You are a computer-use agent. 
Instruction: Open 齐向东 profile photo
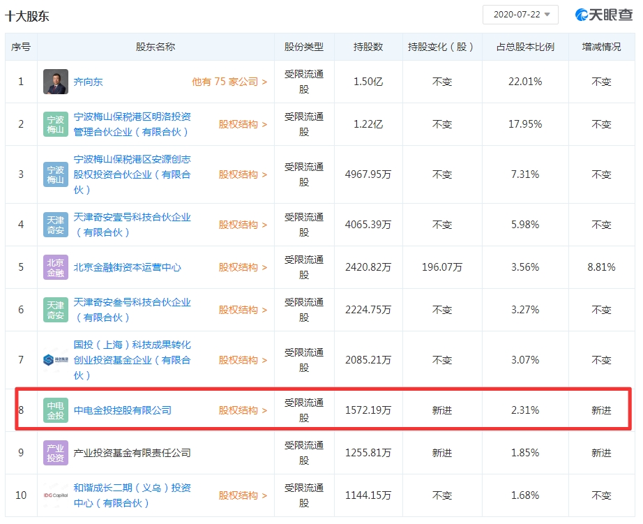tap(56, 82)
